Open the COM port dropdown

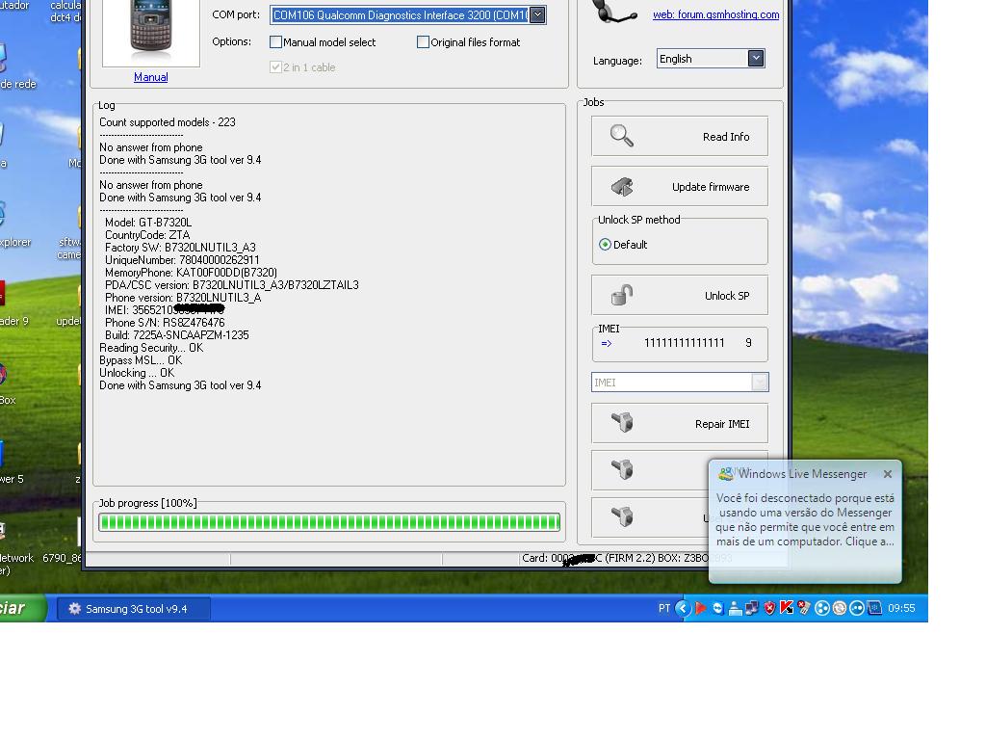537,15
